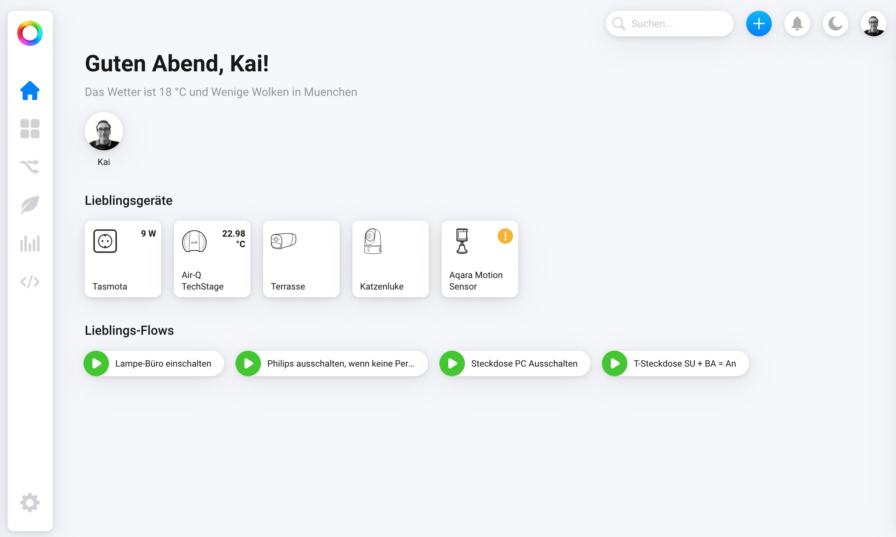This screenshot has height=537, width=896.
Task: Open the notifications bell
Action: 797,24
